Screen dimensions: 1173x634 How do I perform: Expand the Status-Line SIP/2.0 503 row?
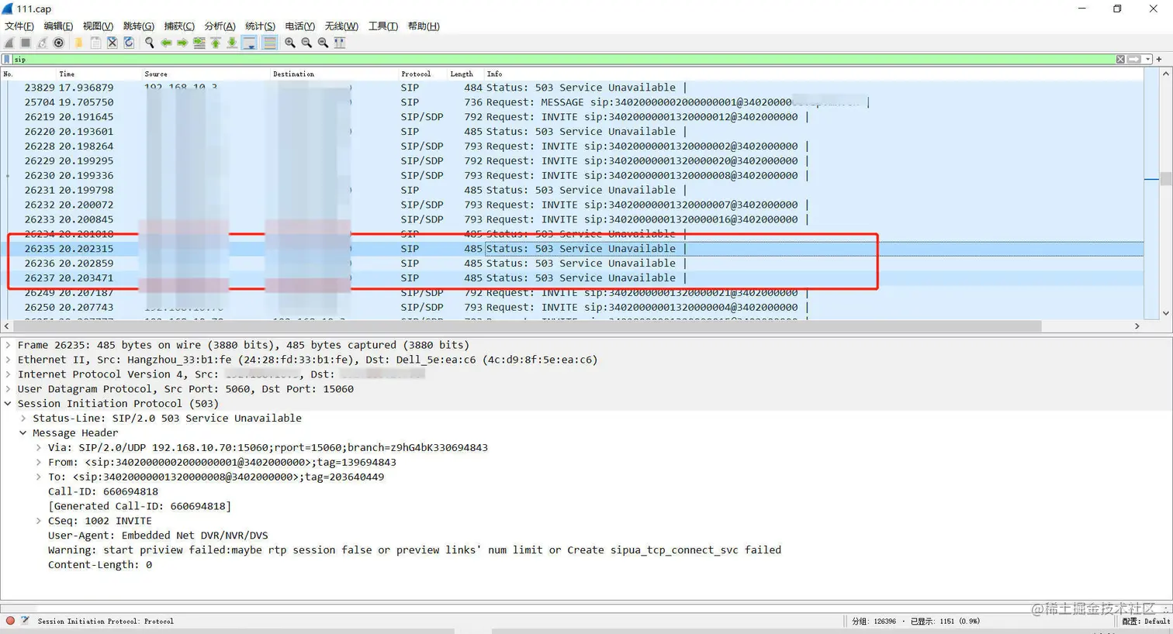pyautogui.click(x=23, y=419)
